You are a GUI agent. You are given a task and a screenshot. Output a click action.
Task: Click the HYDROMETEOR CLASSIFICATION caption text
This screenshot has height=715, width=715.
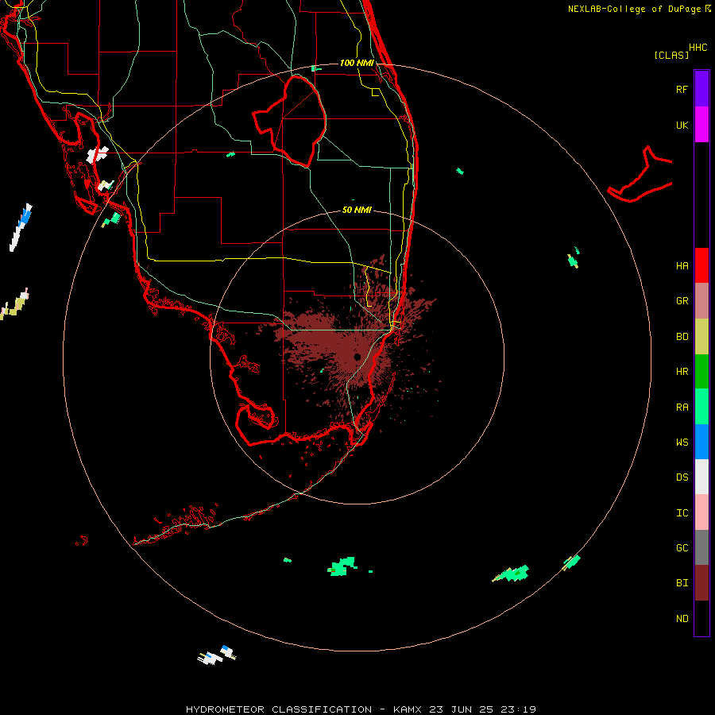pos(279,709)
